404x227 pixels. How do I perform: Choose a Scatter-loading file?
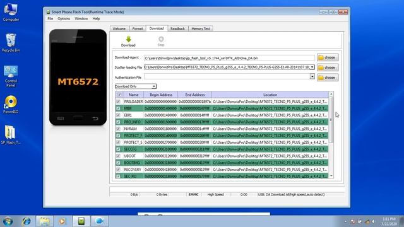pyautogui.click(x=328, y=67)
